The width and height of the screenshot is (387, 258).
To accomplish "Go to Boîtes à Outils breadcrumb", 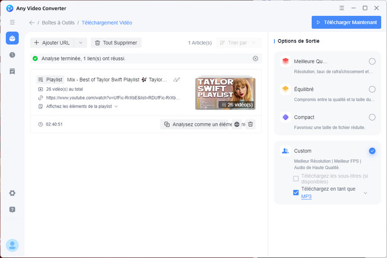I will (59, 23).
